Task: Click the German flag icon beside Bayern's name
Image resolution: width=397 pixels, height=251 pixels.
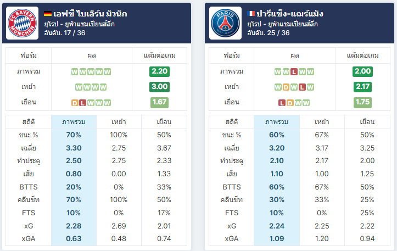Action: coord(48,14)
